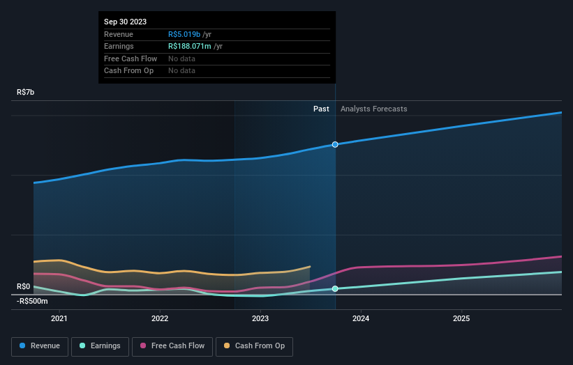Click the 2024 x-axis label
The image size is (573, 365).
click(x=361, y=318)
